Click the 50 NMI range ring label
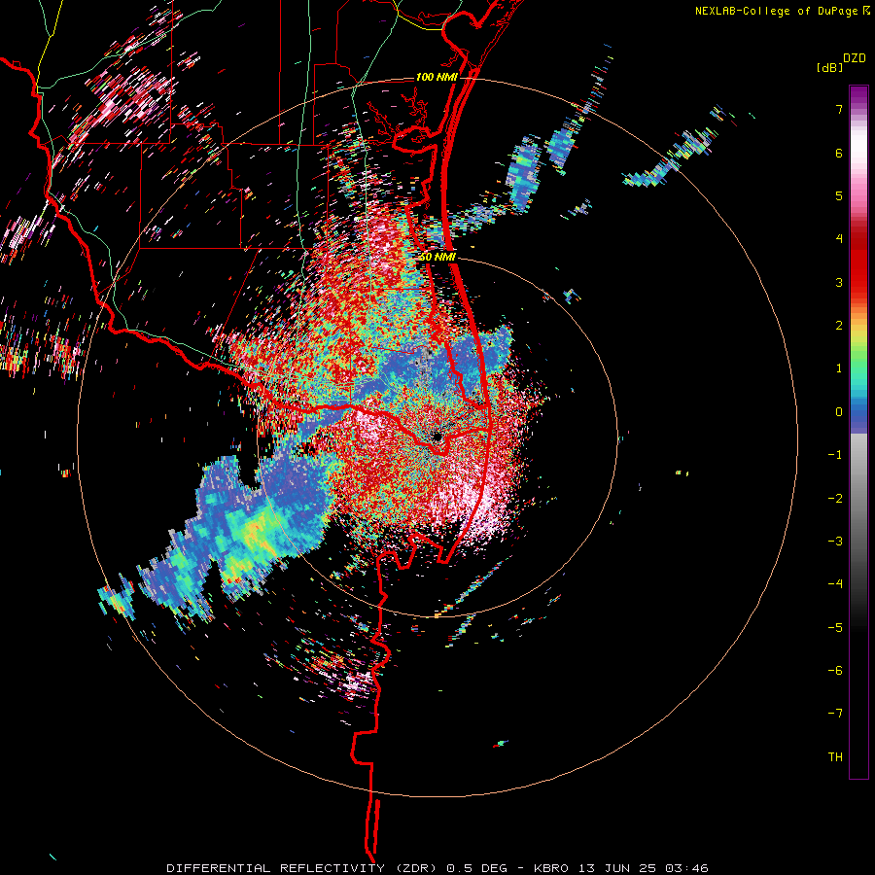875x875 pixels. 438,258
